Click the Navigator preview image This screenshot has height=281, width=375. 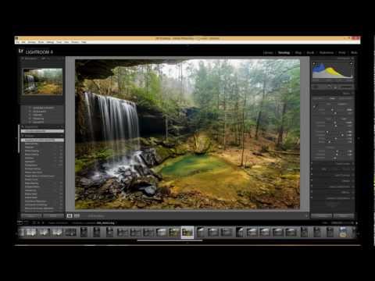click(43, 81)
